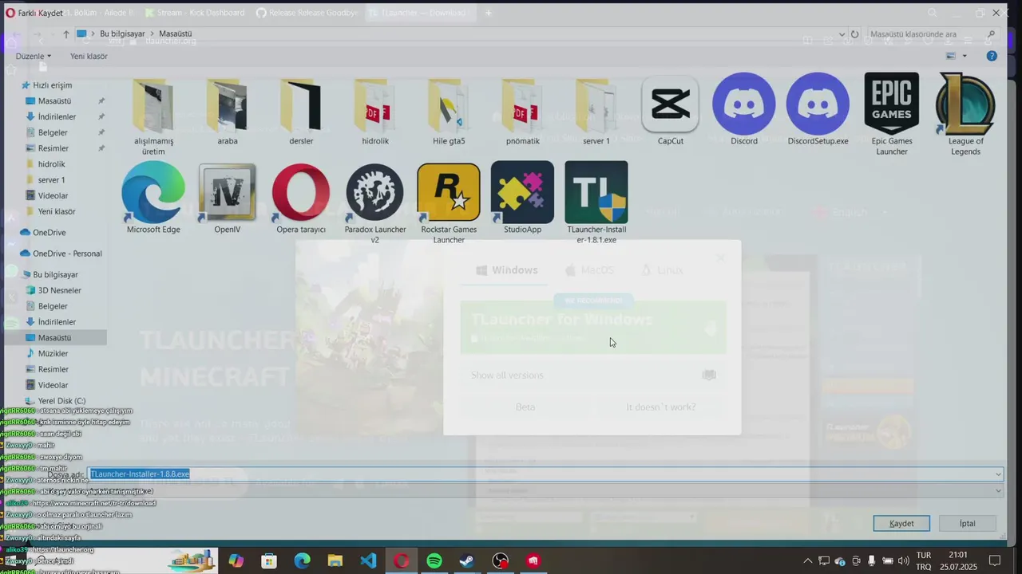
Task: Select the Epic Games Launcher shortcut
Action: pyautogui.click(x=892, y=114)
